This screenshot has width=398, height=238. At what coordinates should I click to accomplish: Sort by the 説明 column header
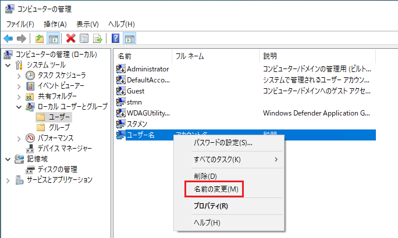pos(317,56)
